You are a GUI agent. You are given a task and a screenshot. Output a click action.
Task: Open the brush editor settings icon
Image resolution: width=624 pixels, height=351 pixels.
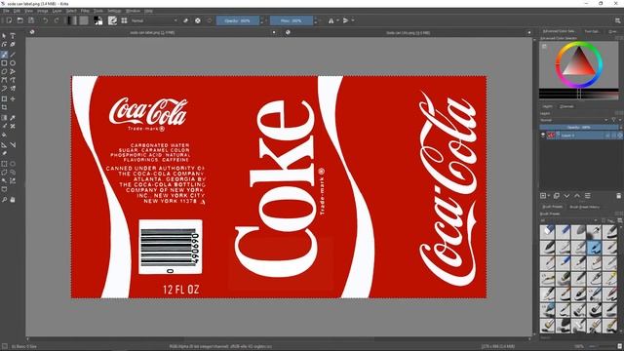[x=113, y=20]
